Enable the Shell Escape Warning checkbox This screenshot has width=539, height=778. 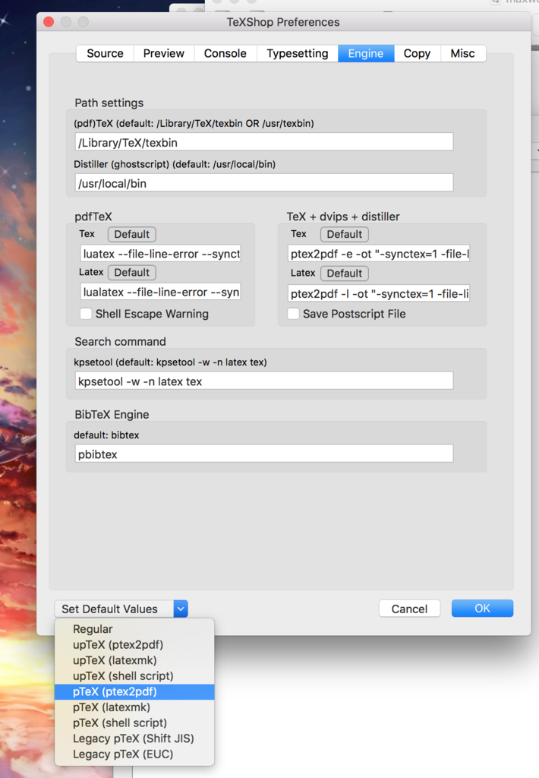(86, 314)
